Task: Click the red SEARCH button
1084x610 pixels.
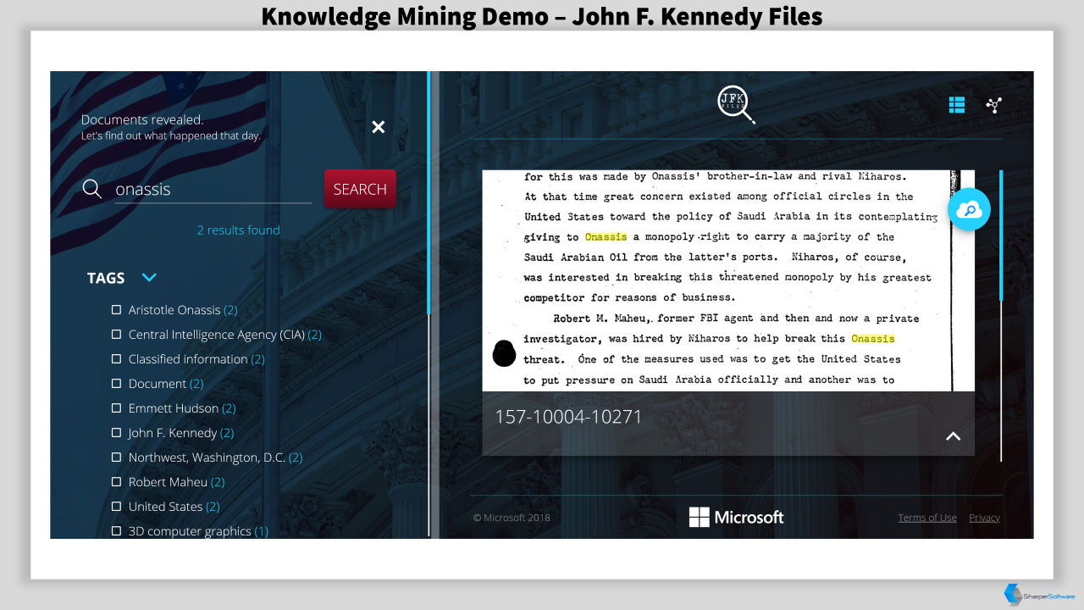Action: [360, 189]
